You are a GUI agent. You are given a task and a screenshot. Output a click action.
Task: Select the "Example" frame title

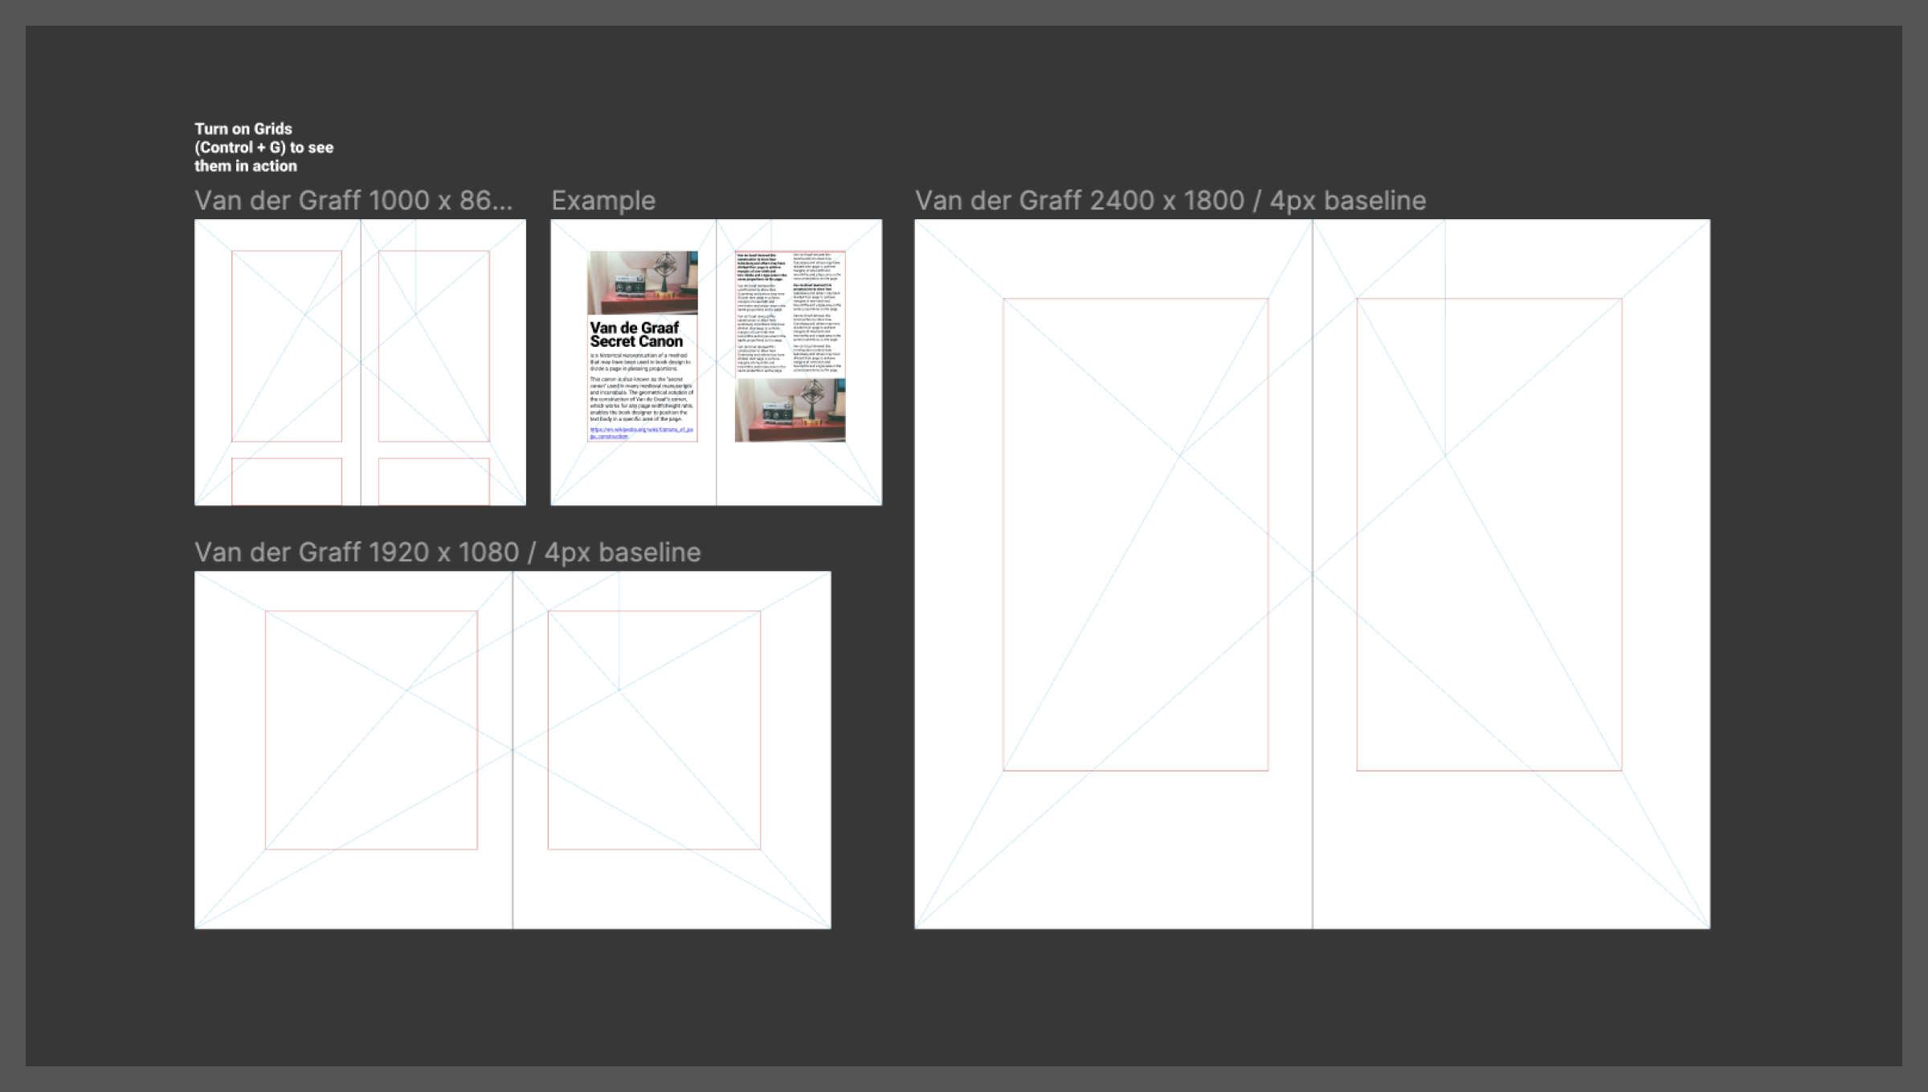[x=602, y=201]
